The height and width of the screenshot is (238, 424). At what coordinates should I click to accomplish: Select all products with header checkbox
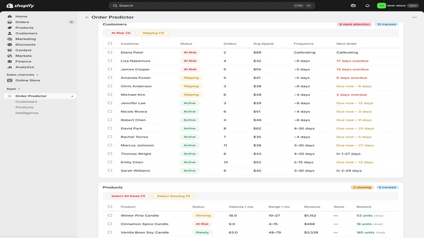(x=110, y=207)
